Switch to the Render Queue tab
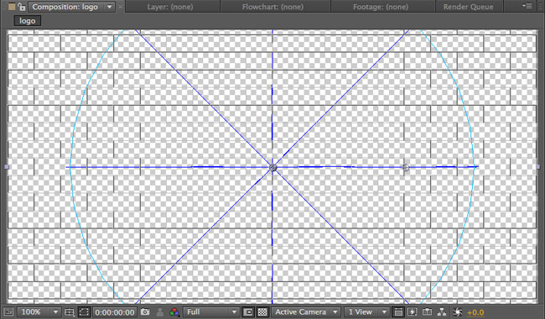 [x=468, y=7]
